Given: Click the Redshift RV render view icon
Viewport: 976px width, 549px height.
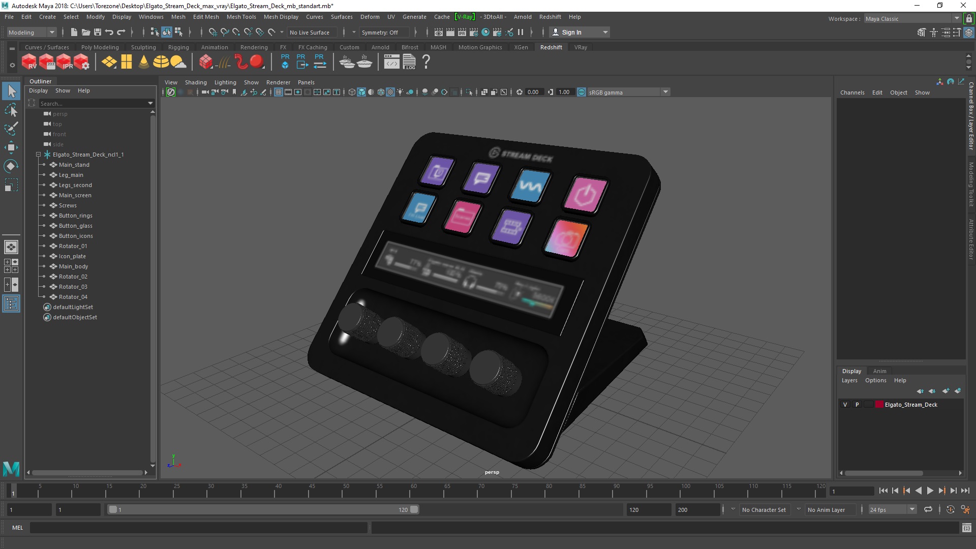Looking at the screenshot, I should 29,62.
